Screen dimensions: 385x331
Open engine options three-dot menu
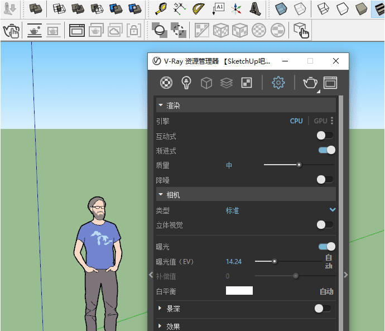[x=332, y=121]
